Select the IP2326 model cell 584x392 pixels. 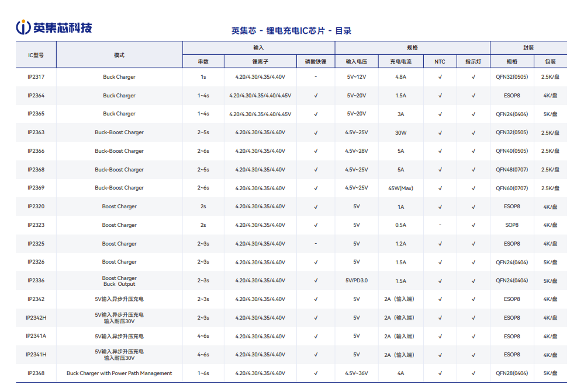coord(36,261)
